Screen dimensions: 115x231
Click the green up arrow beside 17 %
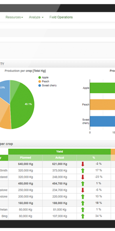coord(83,171)
